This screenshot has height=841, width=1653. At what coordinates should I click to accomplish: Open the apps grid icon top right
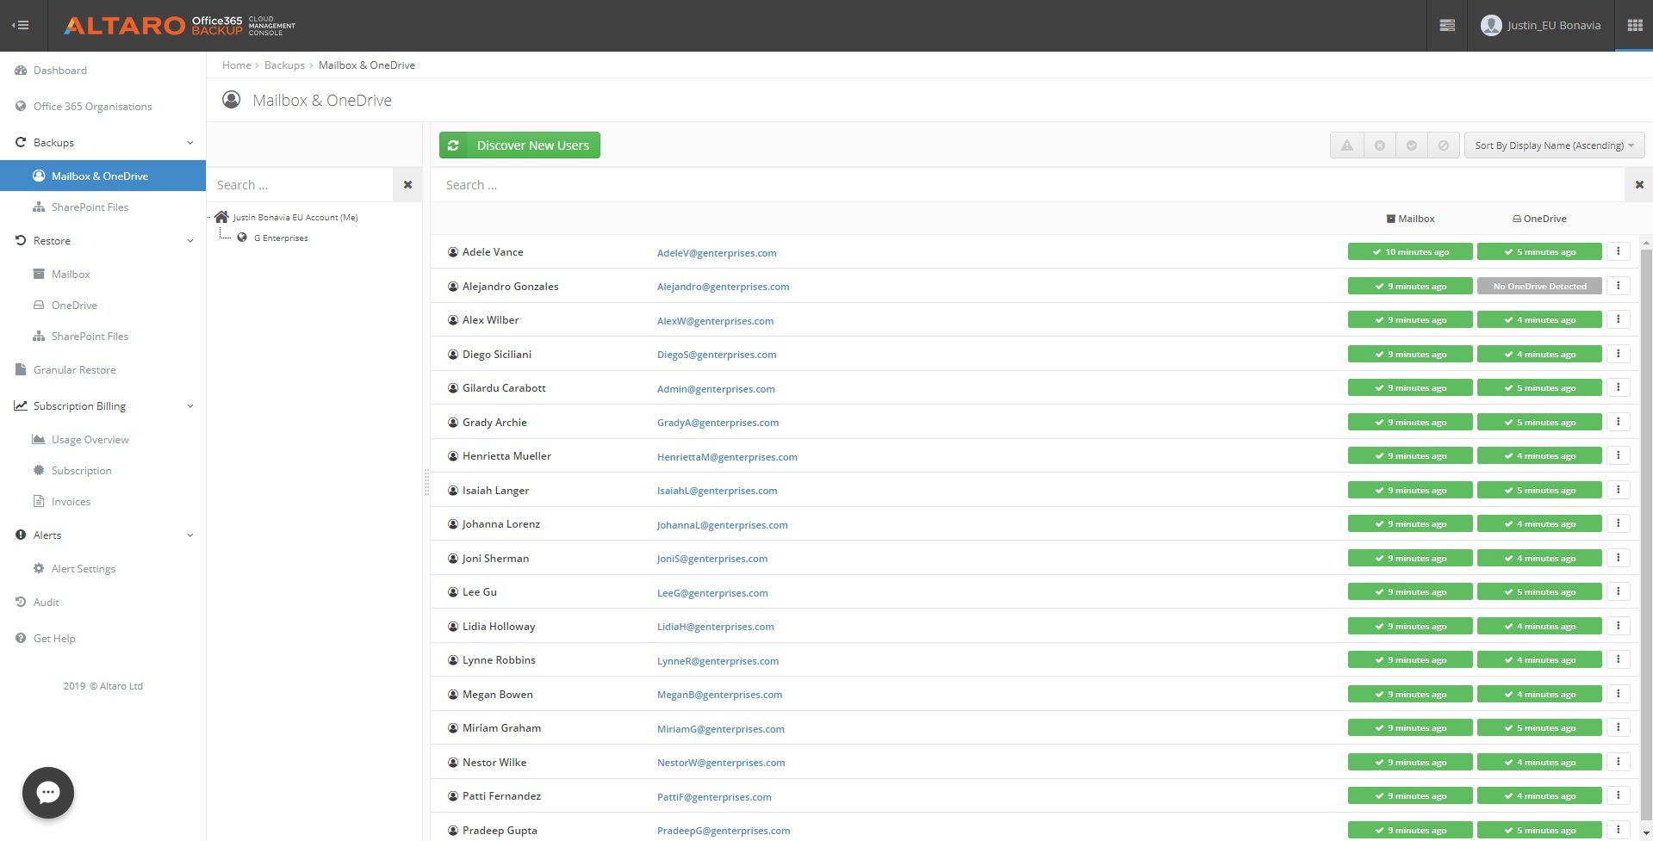pos(1633,25)
